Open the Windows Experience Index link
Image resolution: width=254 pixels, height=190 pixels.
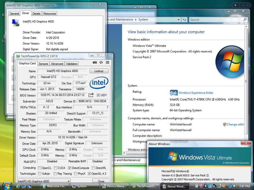coord(196,93)
